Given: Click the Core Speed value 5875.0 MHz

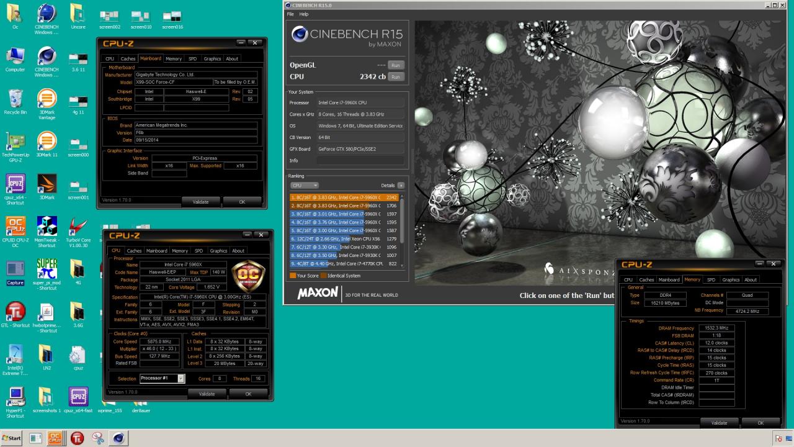Looking at the screenshot, I should click(x=159, y=341).
